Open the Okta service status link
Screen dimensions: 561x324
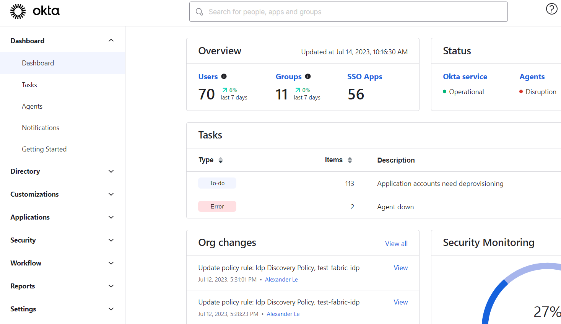465,77
